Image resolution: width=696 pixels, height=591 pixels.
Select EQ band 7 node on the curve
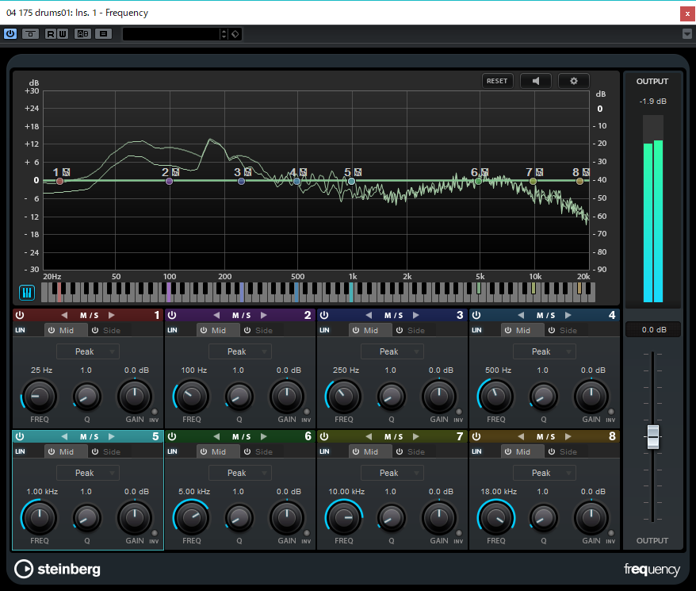[x=533, y=181]
